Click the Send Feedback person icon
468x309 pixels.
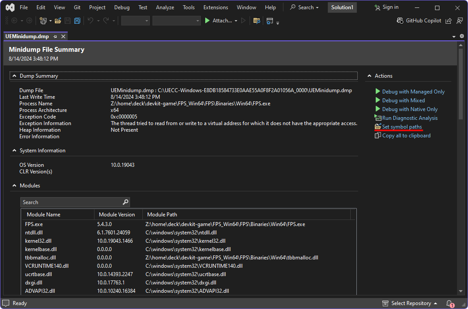coord(460,21)
